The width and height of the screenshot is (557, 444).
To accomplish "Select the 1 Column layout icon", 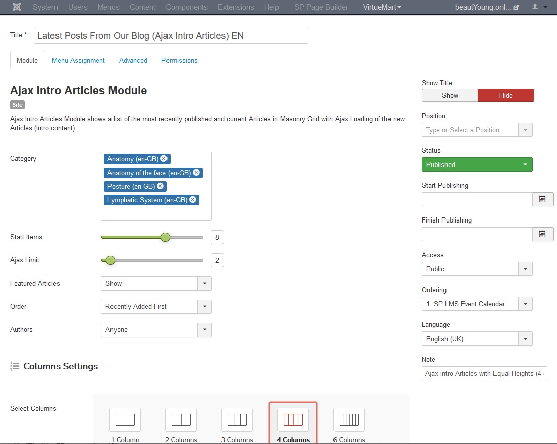I will click(125, 419).
